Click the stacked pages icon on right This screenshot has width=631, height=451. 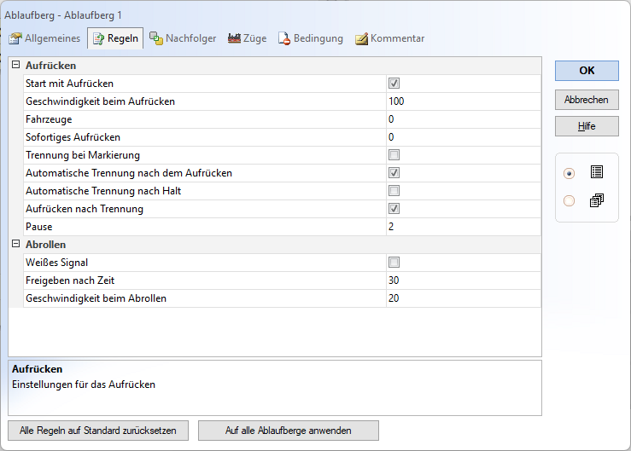click(x=596, y=200)
